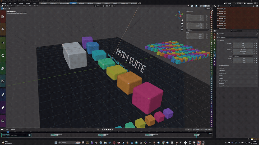Click the Zoom magnifier in viewport navigation

click(182, 20)
